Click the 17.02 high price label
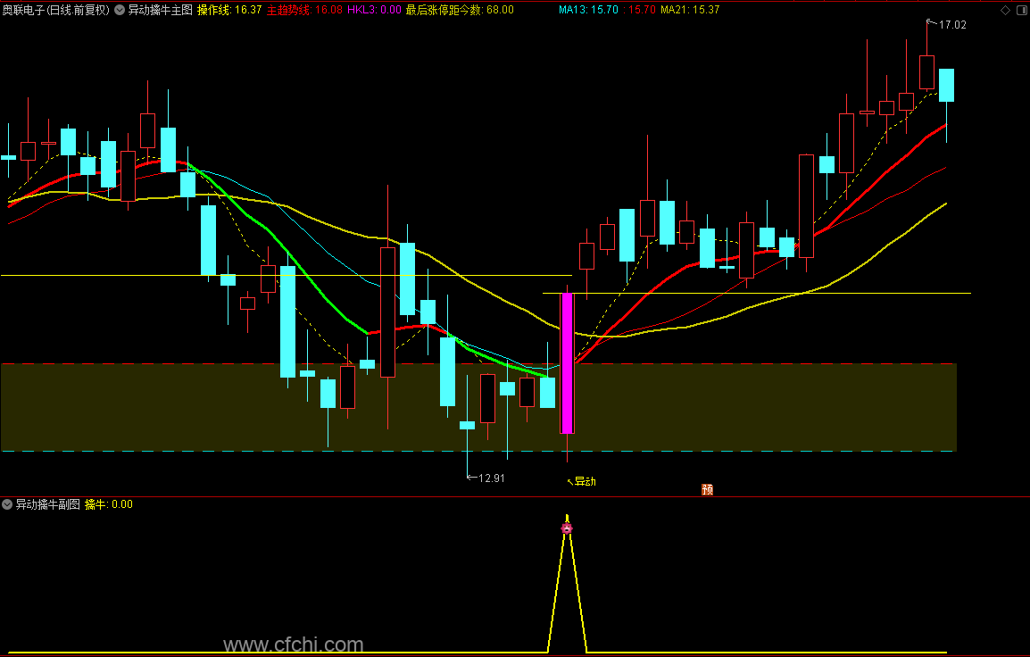Viewport: 1030px width, 657px height. point(952,25)
